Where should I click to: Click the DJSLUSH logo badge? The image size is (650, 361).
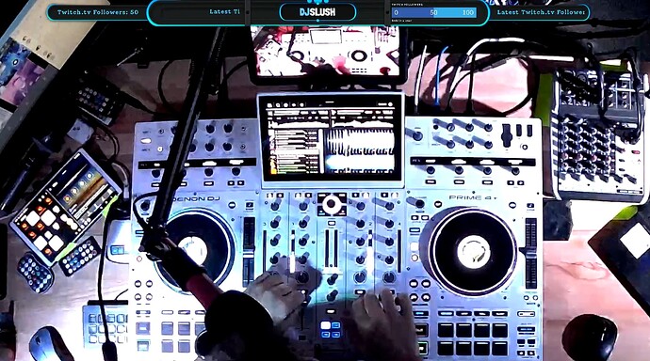click(317, 12)
